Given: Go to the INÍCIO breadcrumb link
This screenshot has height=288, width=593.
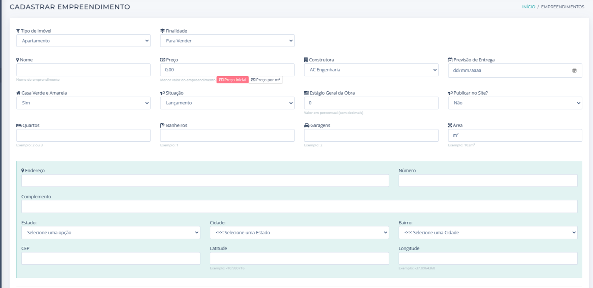Looking at the screenshot, I should 528,7.
